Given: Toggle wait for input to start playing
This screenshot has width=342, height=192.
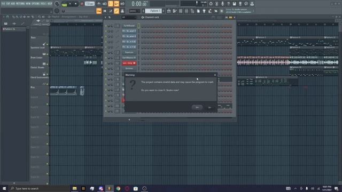Looking at the screenshot, I should point(105,4).
